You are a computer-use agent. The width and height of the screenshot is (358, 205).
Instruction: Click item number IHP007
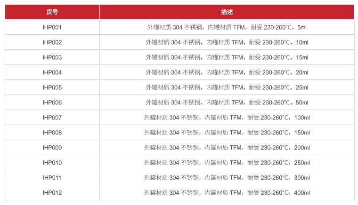pyautogui.click(x=52, y=118)
